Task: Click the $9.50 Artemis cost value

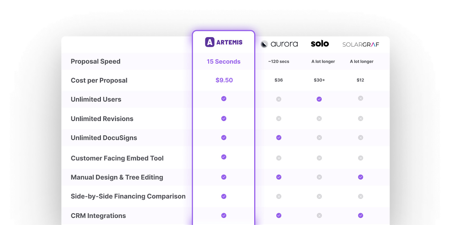Action: pyautogui.click(x=224, y=80)
